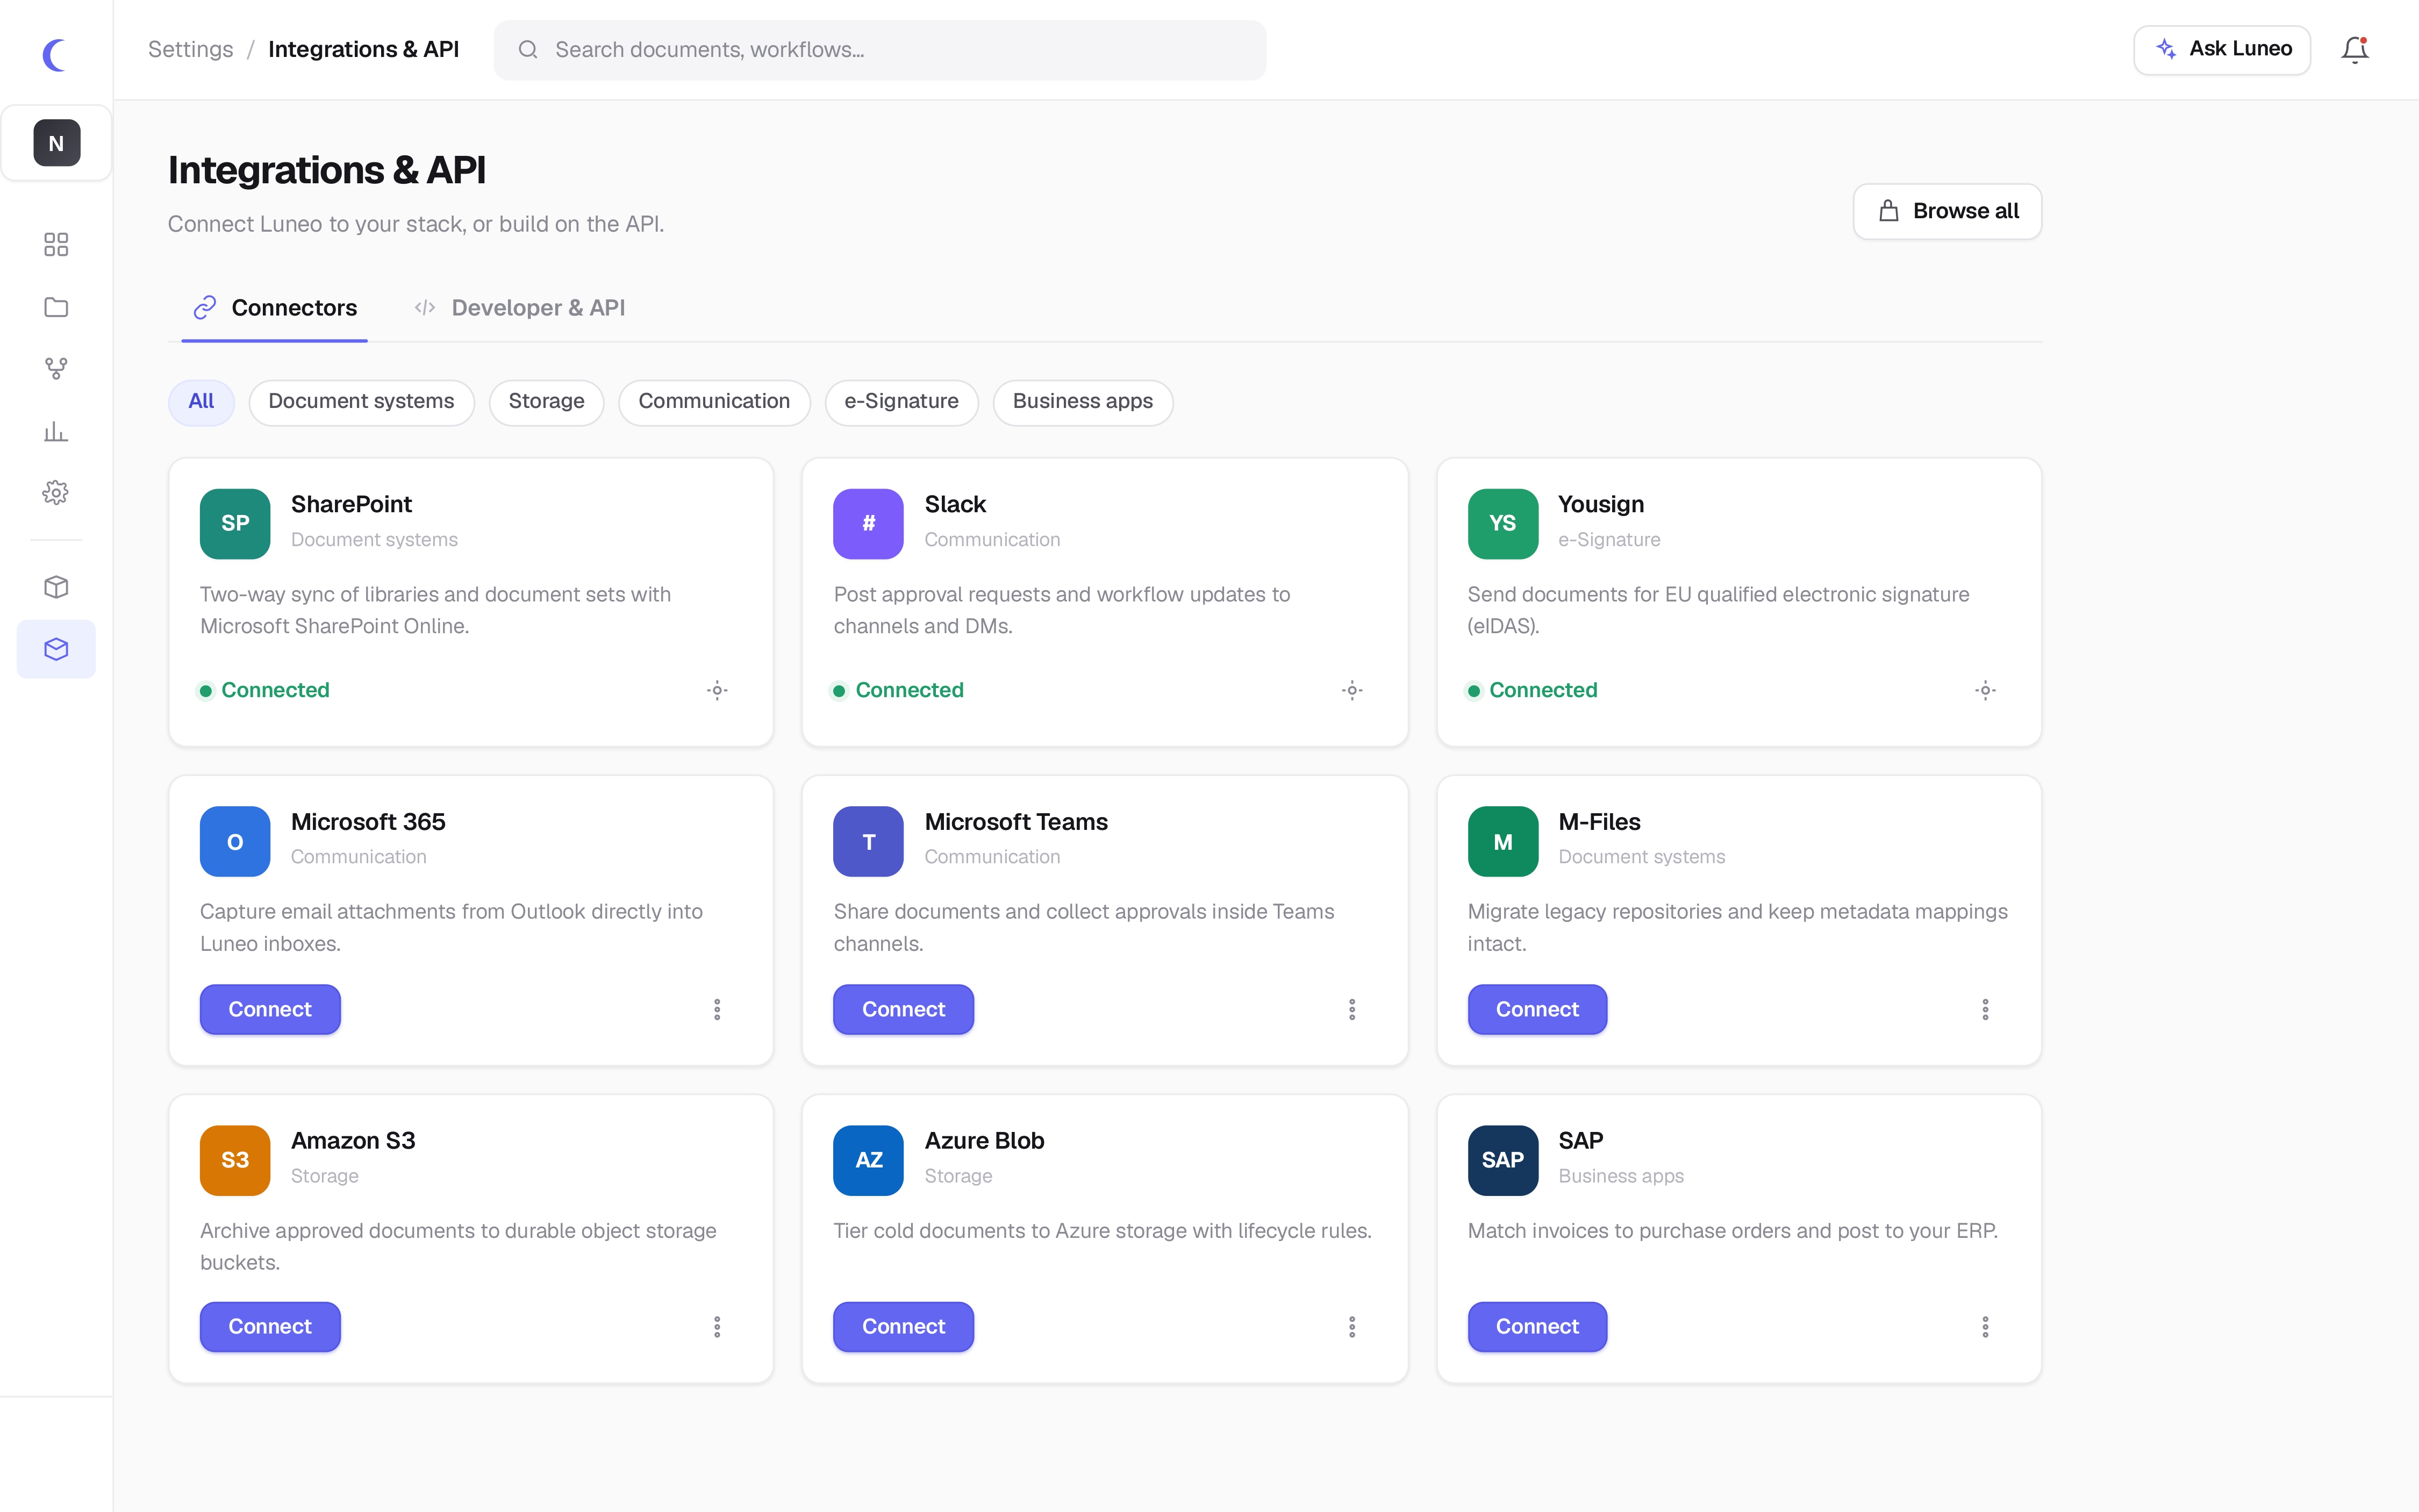Click the M-Files M logo tile
This screenshot has width=2419, height=1512.
pyautogui.click(x=1502, y=841)
